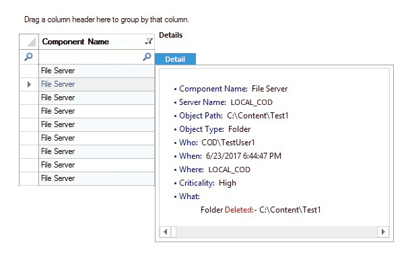Screen dimensions: 412x257
Task: Click the Details heading label
Action: tap(171, 35)
